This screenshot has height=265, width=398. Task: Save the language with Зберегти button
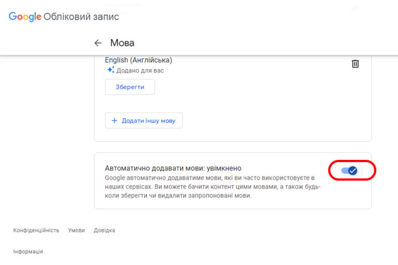pyautogui.click(x=130, y=87)
